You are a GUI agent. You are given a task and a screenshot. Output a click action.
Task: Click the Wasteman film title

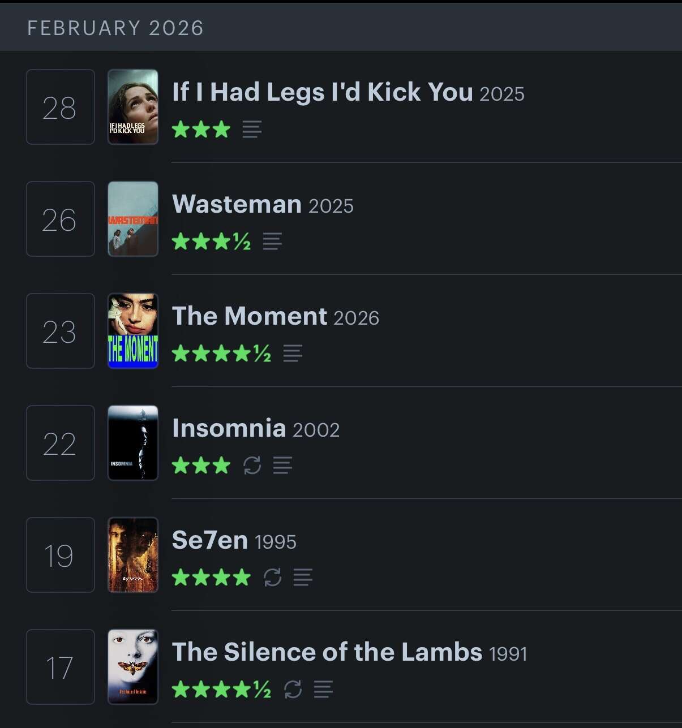click(x=237, y=204)
